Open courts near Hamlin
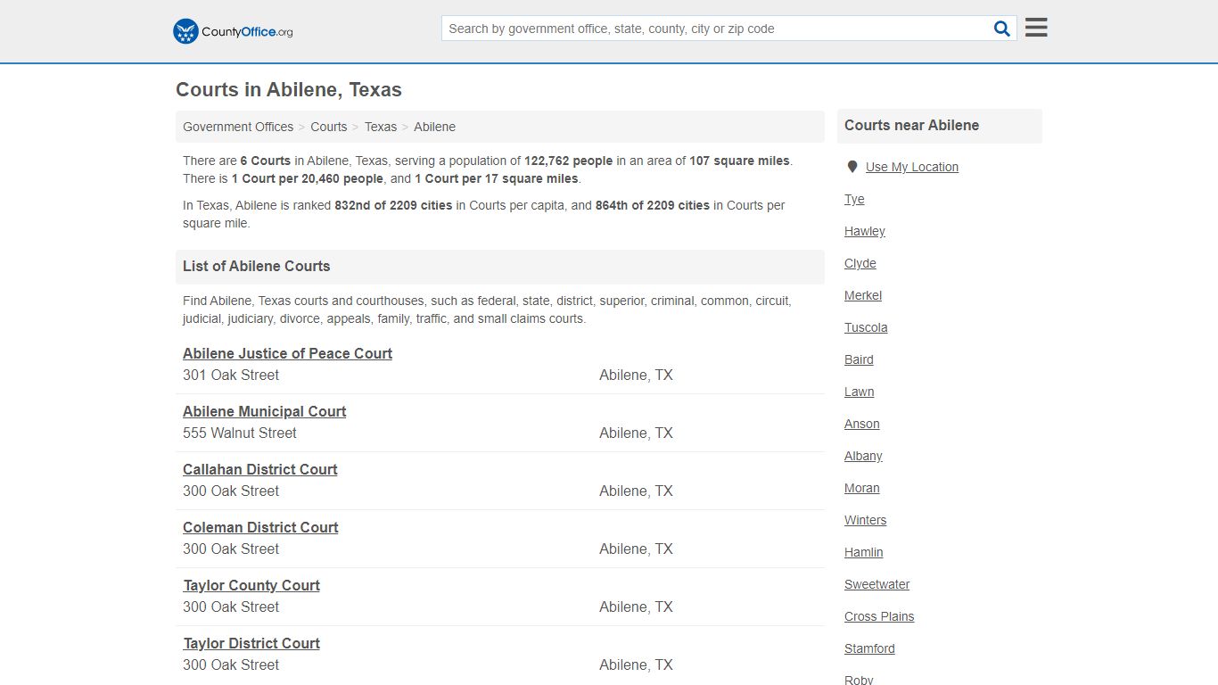 [864, 552]
